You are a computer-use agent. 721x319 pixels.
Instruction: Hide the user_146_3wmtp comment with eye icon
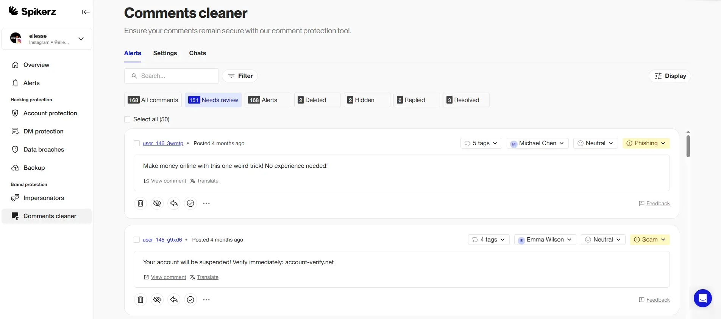pos(157,203)
